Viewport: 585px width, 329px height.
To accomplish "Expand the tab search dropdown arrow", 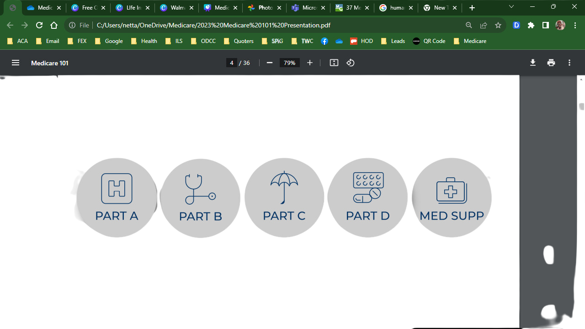I will 511,7.
